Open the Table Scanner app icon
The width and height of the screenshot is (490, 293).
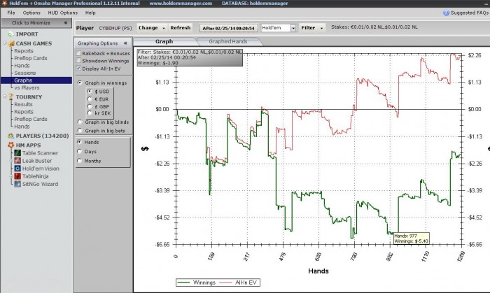[x=17, y=153]
